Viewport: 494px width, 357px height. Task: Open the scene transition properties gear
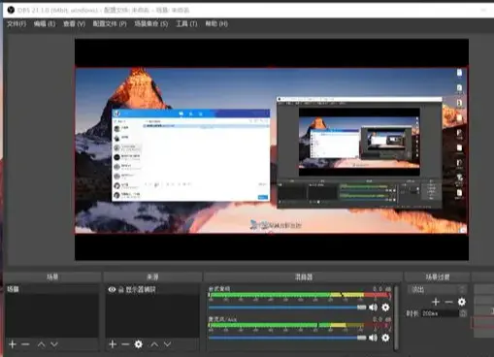pyautogui.click(x=462, y=302)
